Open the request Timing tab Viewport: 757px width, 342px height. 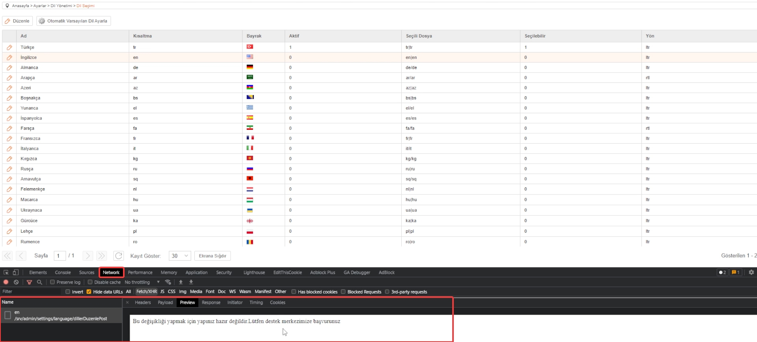[256, 303]
